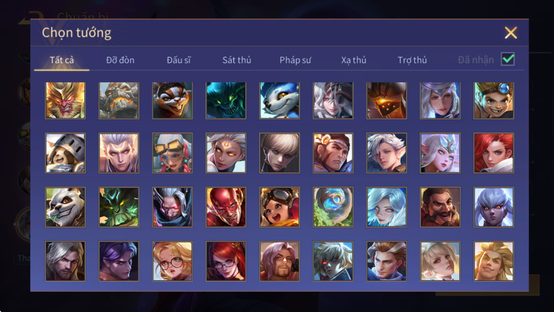Close the Chọn tướng dialog
Screen dimensions: 554x312
(511, 33)
